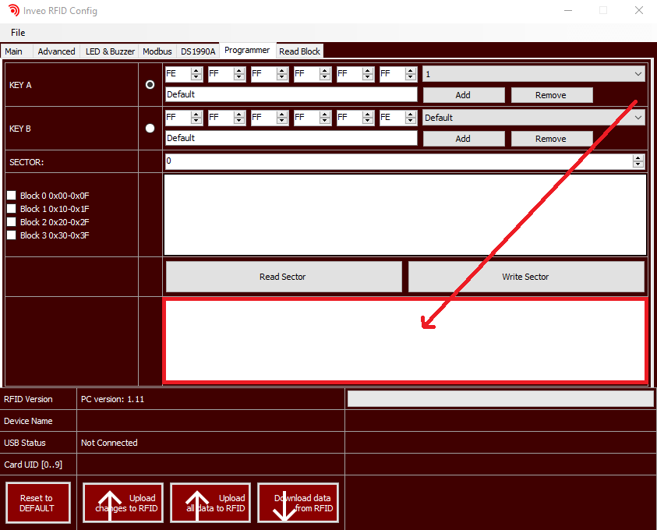This screenshot has width=657, height=530.
Task: Open the LED & Buzzer tab
Action: coord(110,51)
